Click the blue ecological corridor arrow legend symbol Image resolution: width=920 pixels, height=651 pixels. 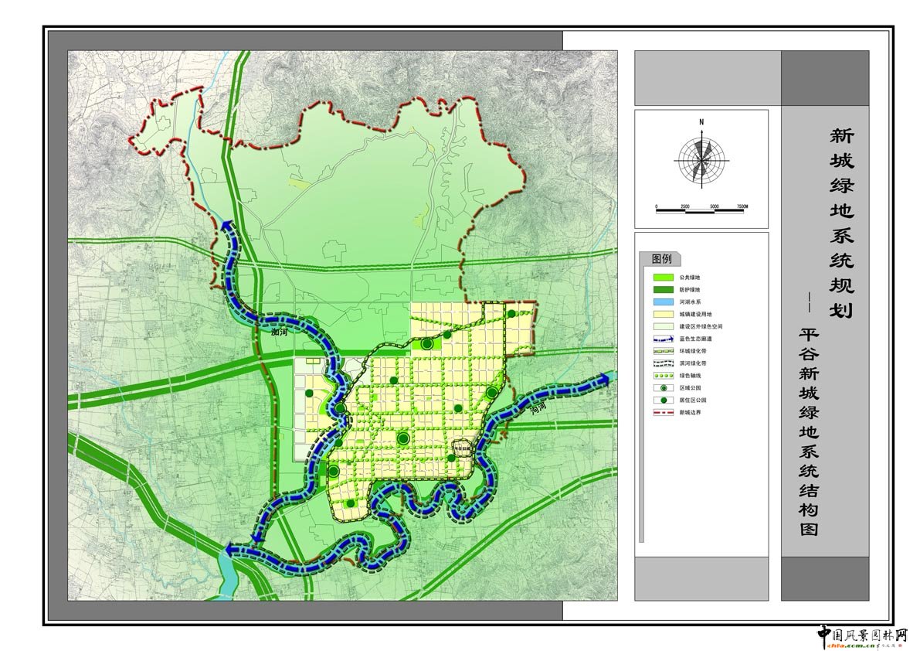(x=664, y=340)
